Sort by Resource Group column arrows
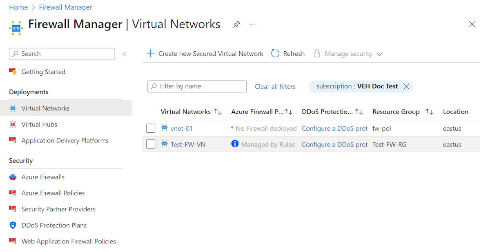This screenshot has width=490, height=252. (429, 112)
